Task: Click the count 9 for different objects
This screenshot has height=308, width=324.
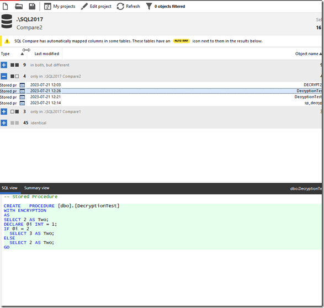Action: (24, 65)
